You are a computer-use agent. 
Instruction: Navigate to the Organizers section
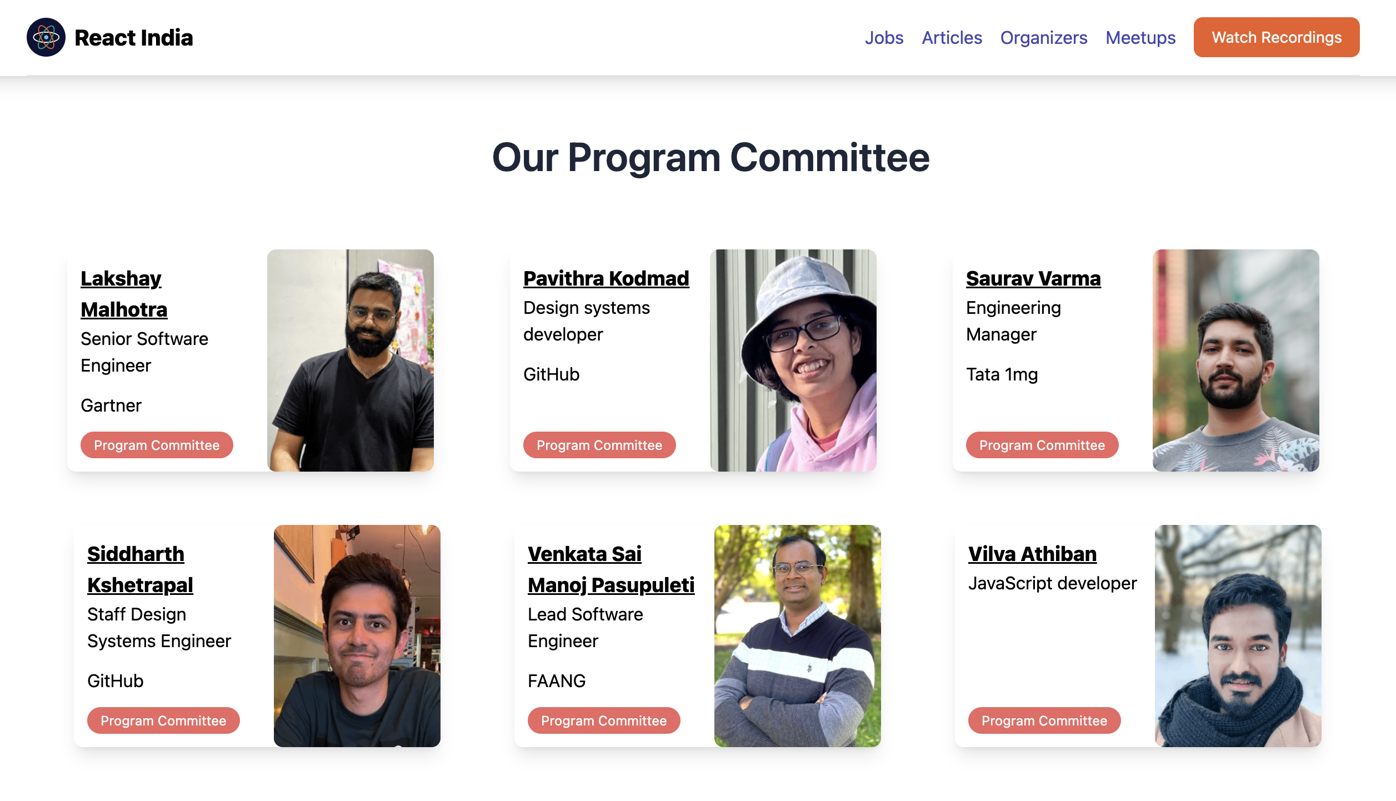click(x=1043, y=37)
